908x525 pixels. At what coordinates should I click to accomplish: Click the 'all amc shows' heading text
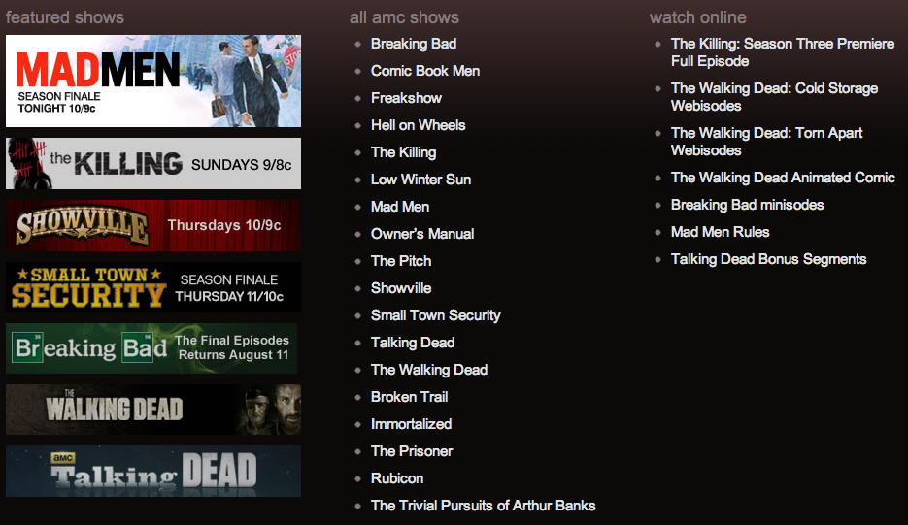pyautogui.click(x=404, y=17)
